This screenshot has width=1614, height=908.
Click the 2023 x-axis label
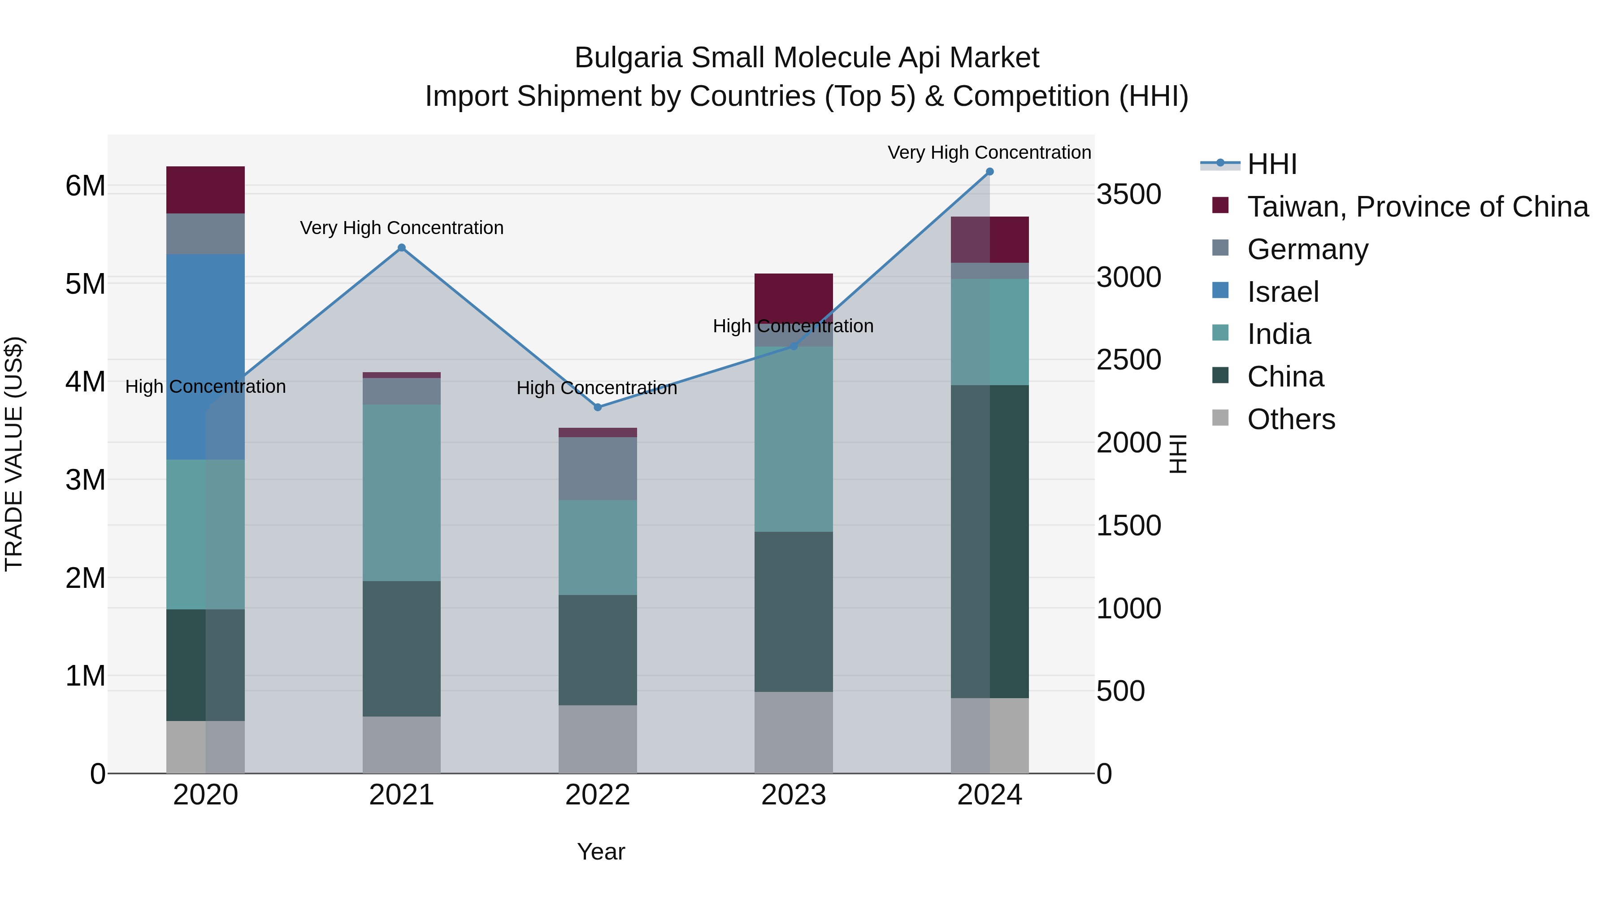tap(794, 795)
